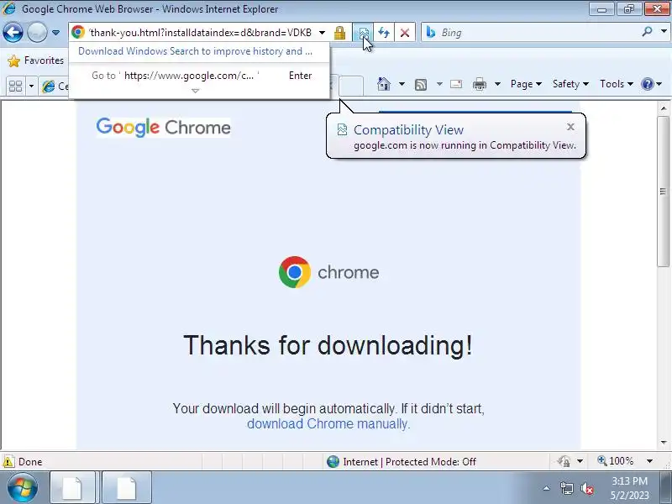
Task: Expand the autocomplete list chevron
Action: click(196, 91)
